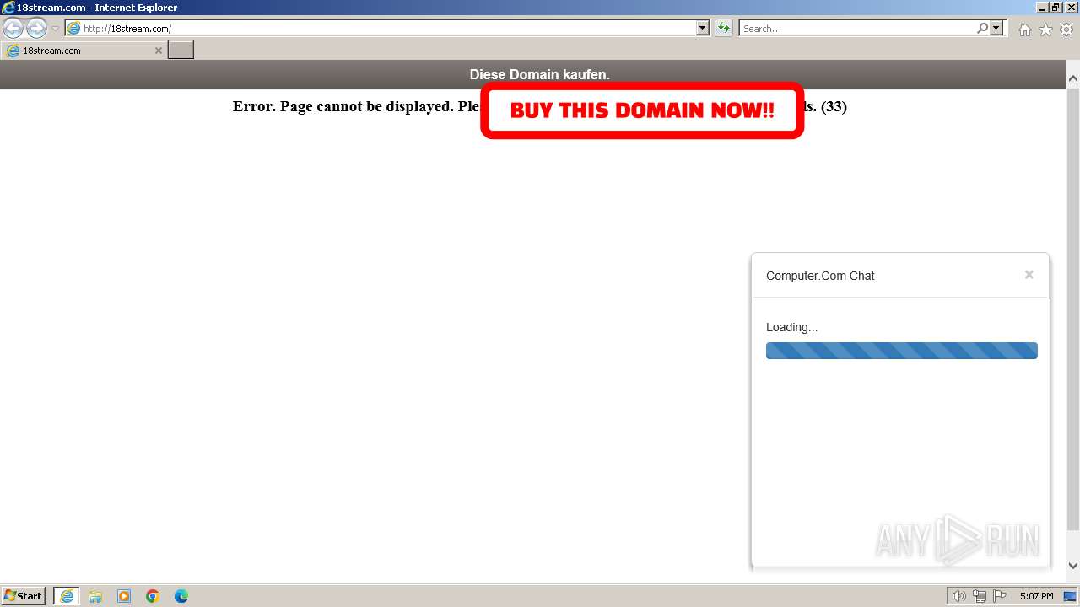Image resolution: width=1080 pixels, height=607 pixels.
Task: Expand the address bar autocomplete dropdown
Action: (703, 29)
